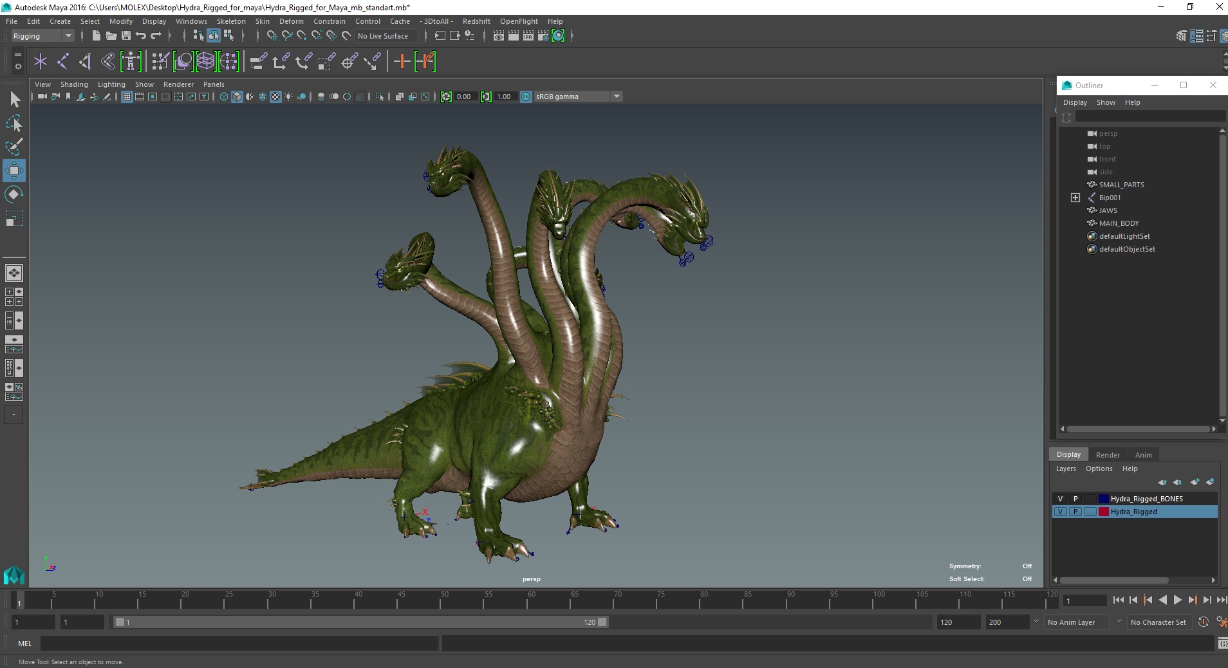Screen dimensions: 1228x668
Task: Step to the next key button
Action: [1192, 600]
